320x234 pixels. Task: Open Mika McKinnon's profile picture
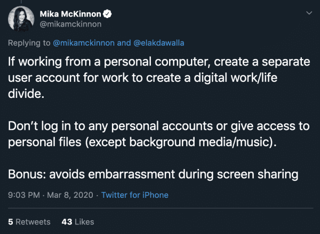coord(21,19)
